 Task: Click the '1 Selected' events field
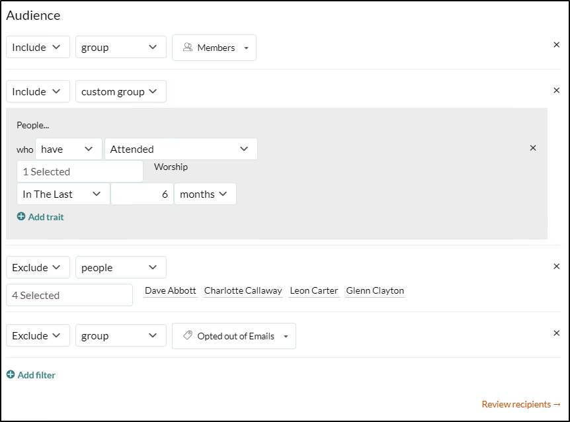pos(79,171)
